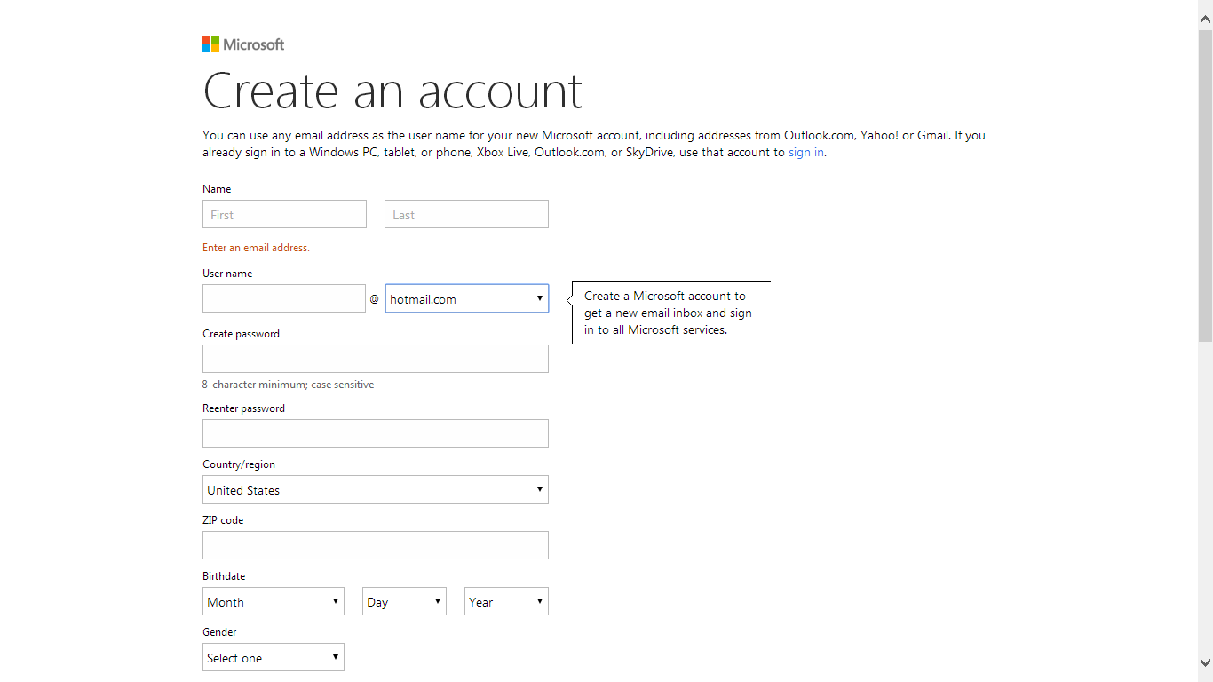Focus the First name field

tap(284, 214)
